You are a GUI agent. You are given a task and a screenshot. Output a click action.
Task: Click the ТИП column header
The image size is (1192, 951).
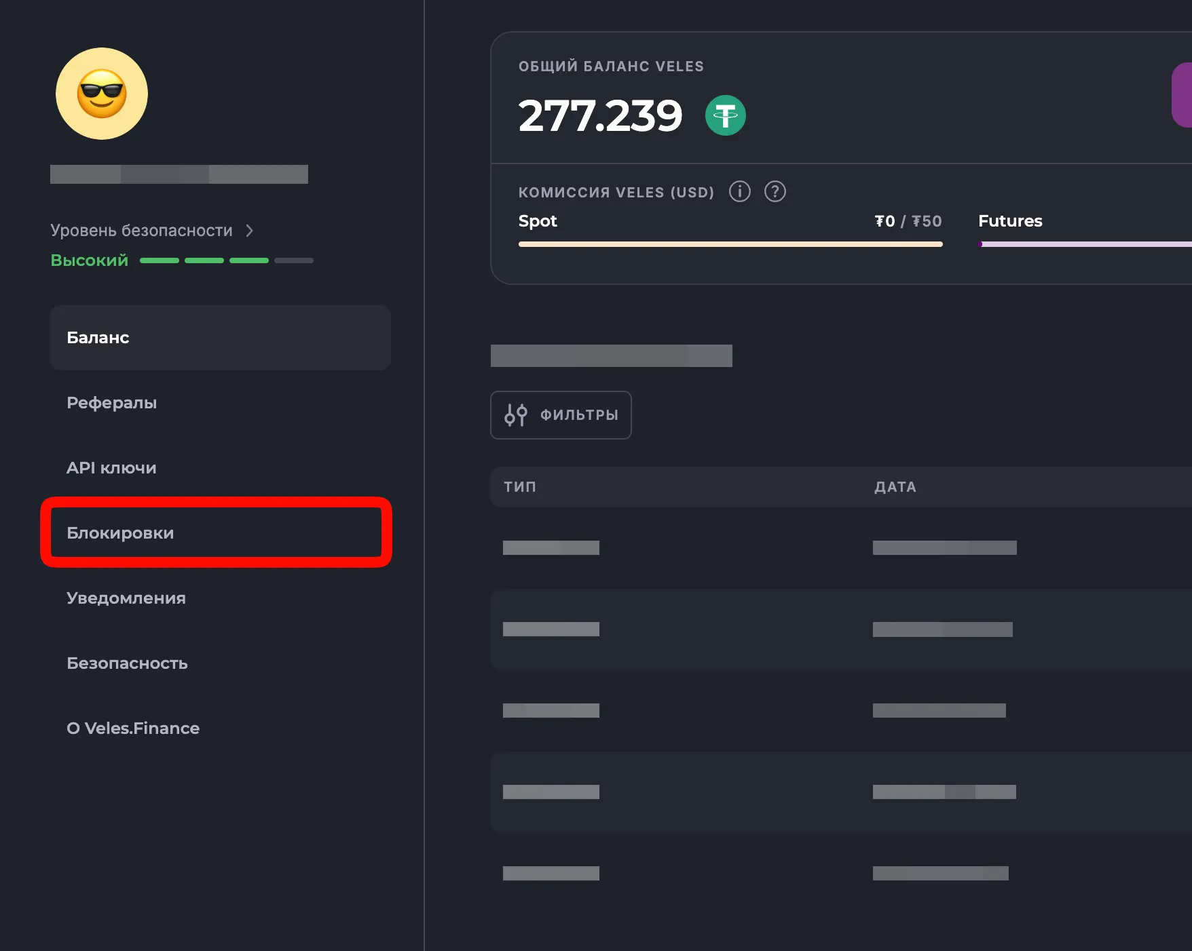(520, 487)
